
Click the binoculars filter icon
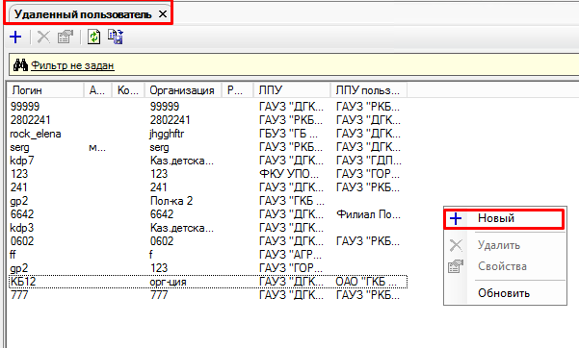point(20,65)
